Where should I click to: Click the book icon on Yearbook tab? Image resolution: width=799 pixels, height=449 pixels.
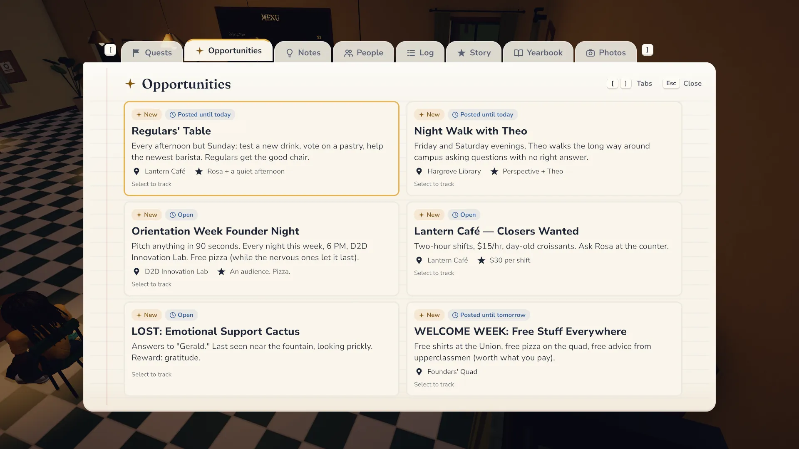coord(518,53)
